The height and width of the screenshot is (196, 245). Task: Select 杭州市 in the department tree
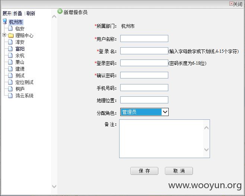[x=16, y=22]
